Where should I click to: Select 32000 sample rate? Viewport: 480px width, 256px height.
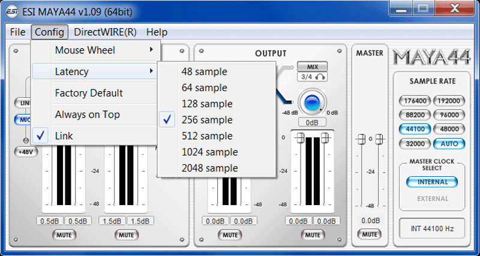click(x=415, y=143)
